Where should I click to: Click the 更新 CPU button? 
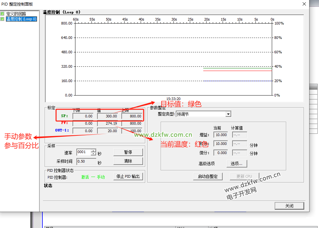tap(244, 177)
